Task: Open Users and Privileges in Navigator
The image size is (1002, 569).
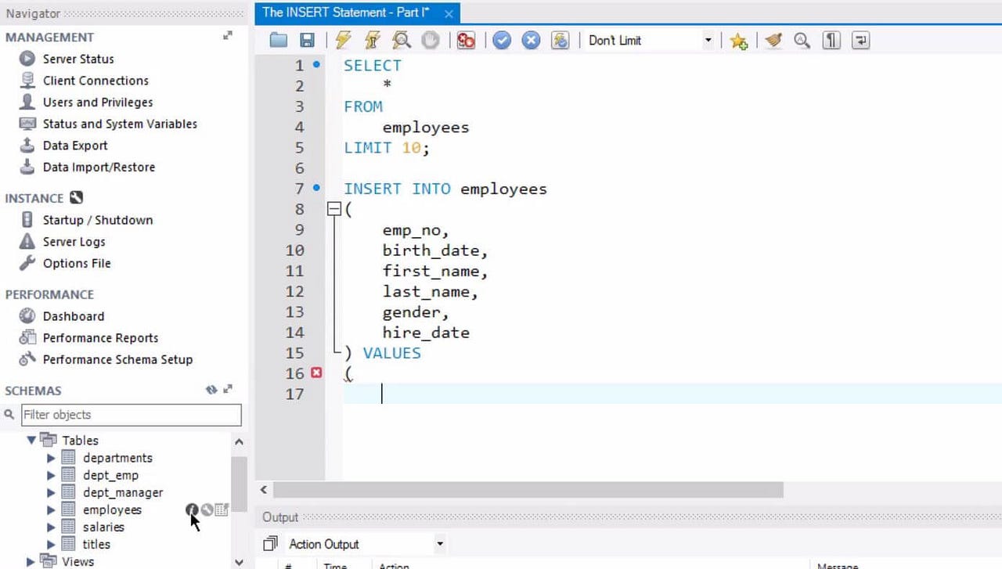Action: click(x=97, y=102)
